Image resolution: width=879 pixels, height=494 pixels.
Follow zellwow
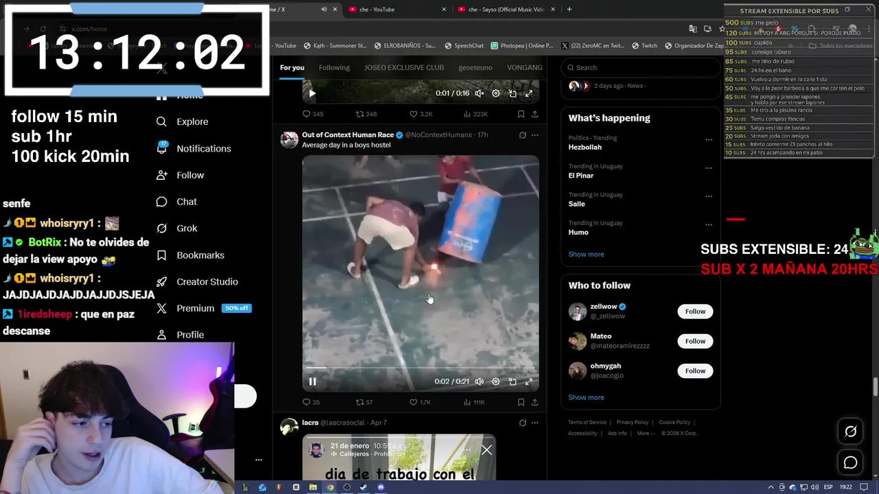click(x=695, y=311)
